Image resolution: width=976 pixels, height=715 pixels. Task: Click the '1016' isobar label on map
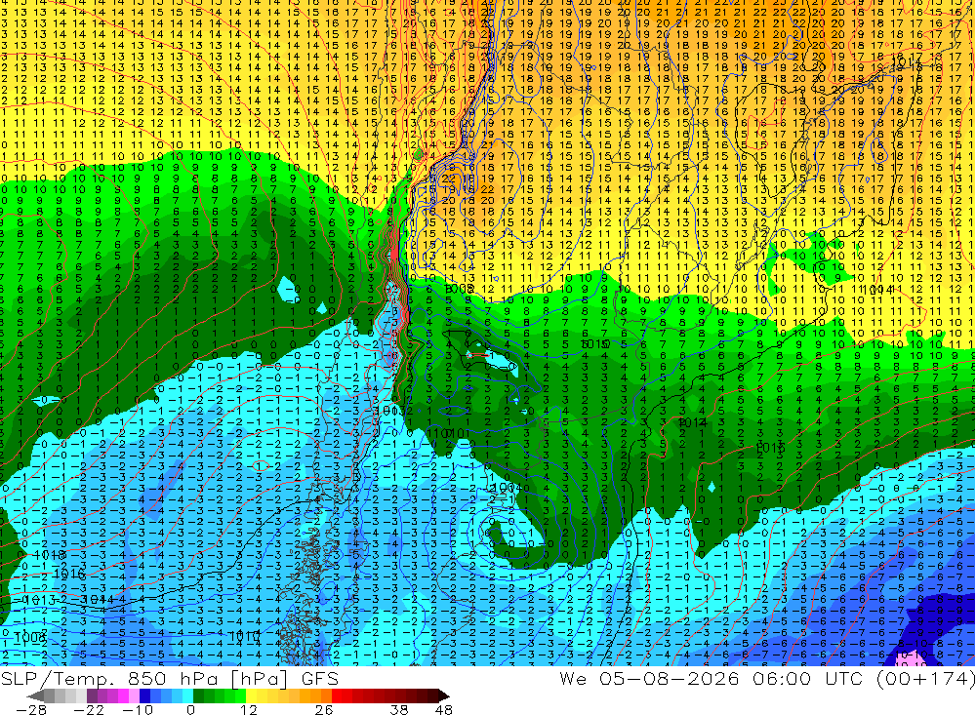(x=69, y=574)
